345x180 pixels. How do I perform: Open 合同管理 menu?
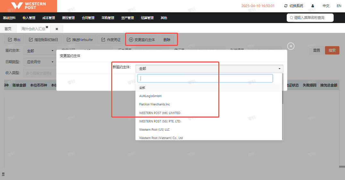pyautogui.click(x=88, y=18)
